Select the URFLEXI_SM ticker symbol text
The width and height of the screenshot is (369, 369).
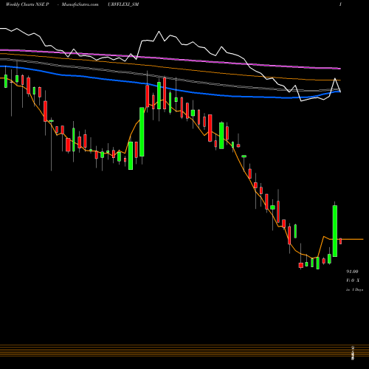(123, 4)
